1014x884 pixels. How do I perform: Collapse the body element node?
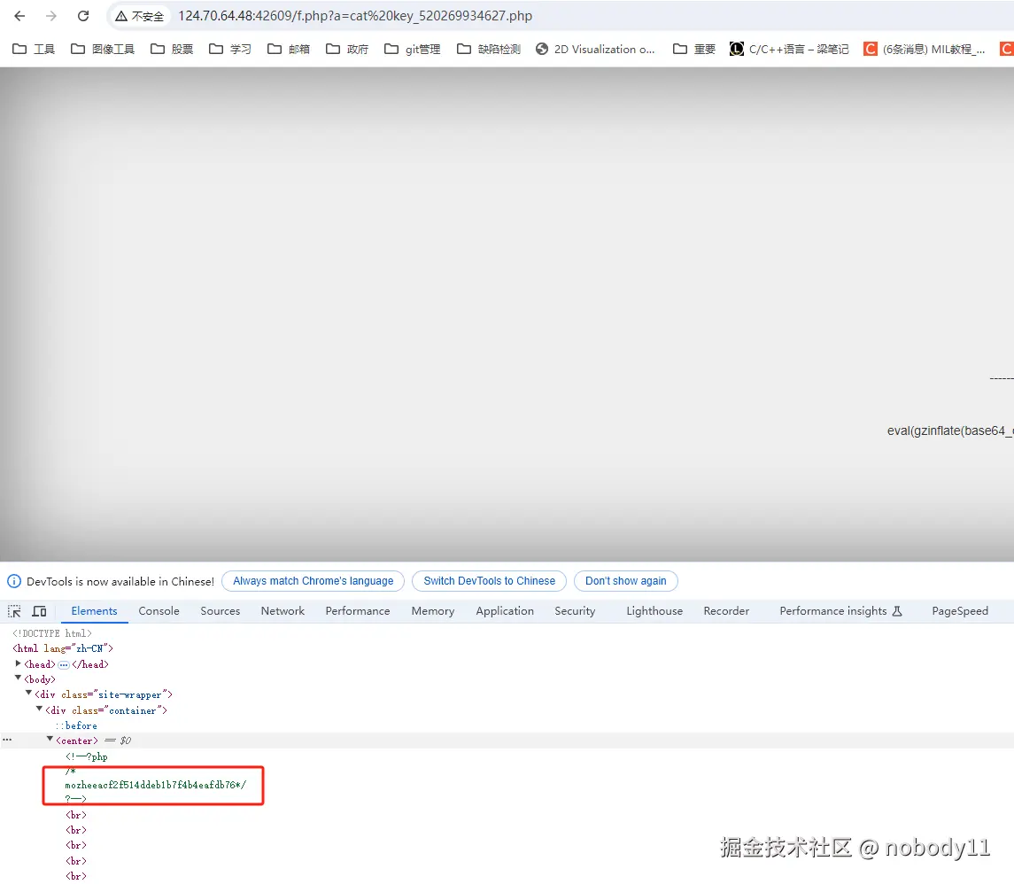click(x=18, y=678)
